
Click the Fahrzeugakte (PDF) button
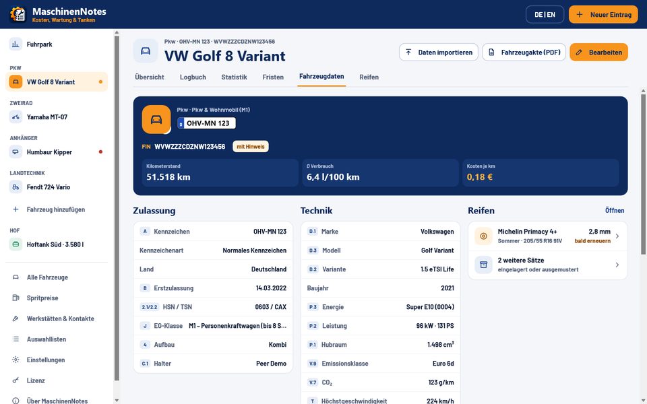[x=524, y=53]
